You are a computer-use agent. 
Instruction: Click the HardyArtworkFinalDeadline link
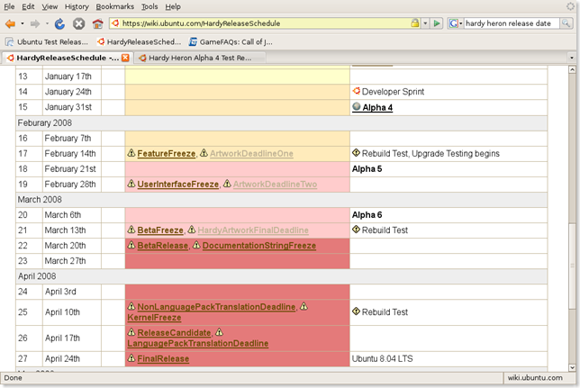point(253,230)
